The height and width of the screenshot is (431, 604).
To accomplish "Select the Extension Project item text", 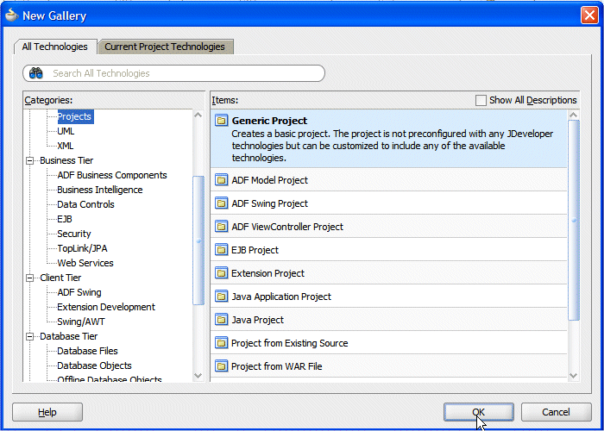I will (x=267, y=273).
